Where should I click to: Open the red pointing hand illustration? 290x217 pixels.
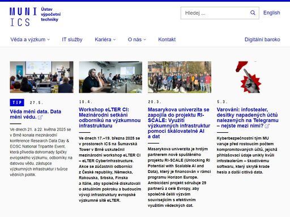(x=248, y=77)
